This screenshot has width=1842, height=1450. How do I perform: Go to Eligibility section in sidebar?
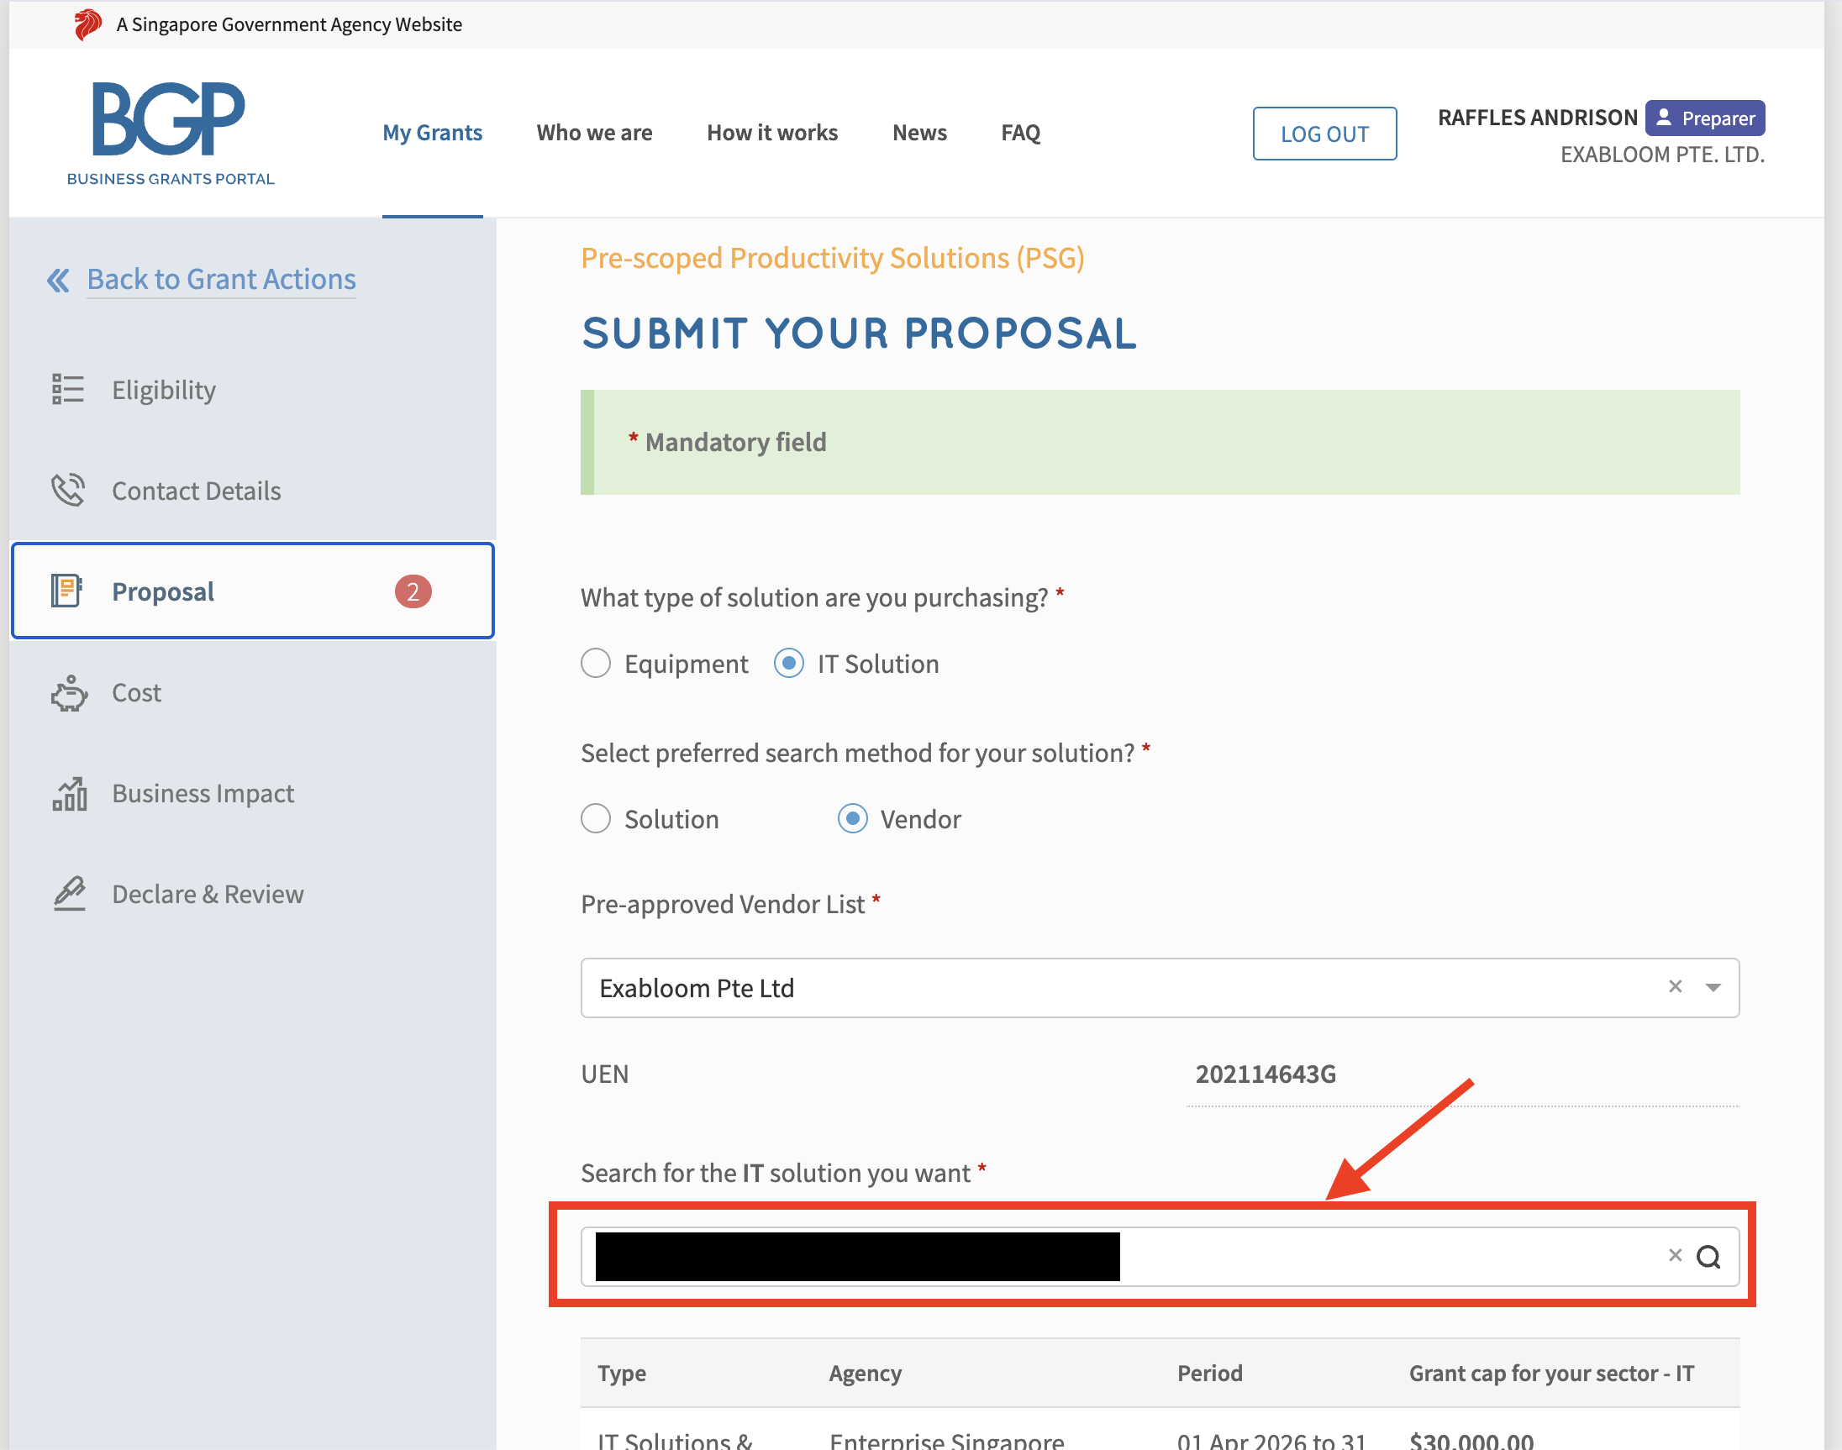tap(253, 390)
